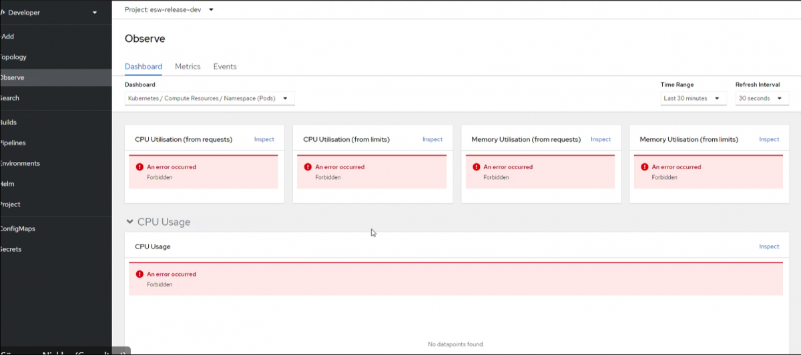Select the Dashboard tab
801x355 pixels.
143,67
